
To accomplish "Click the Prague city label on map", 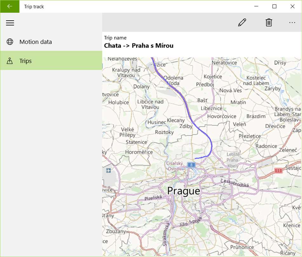I will [184, 191].
